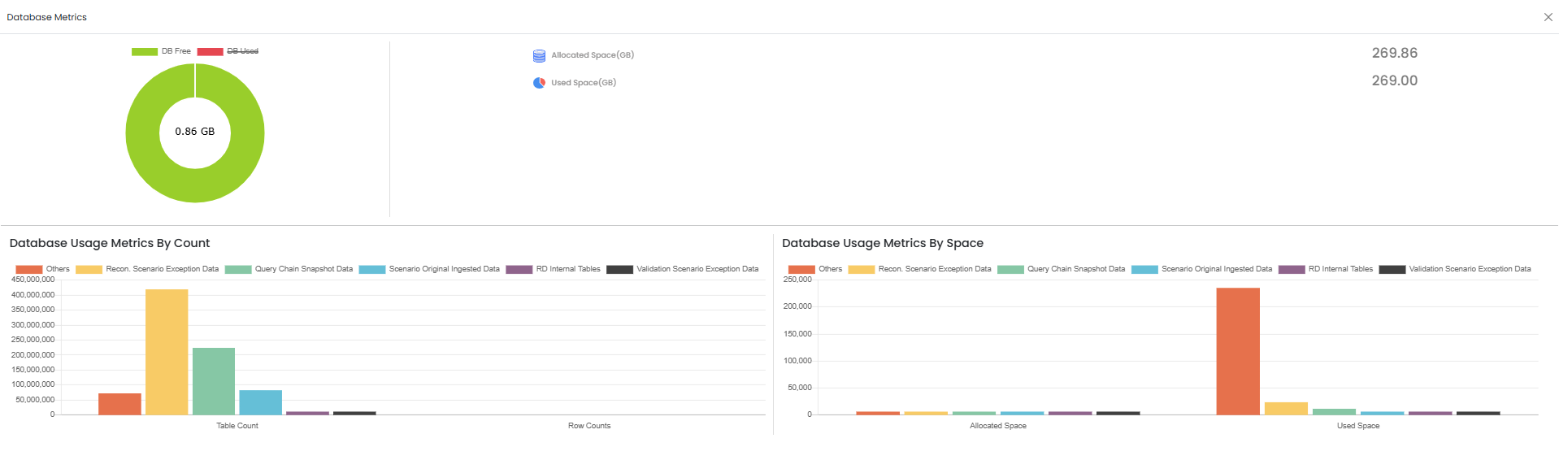Click the green Query Chain bar under Table Count
The width and height of the screenshot is (1559, 460).
click(214, 381)
